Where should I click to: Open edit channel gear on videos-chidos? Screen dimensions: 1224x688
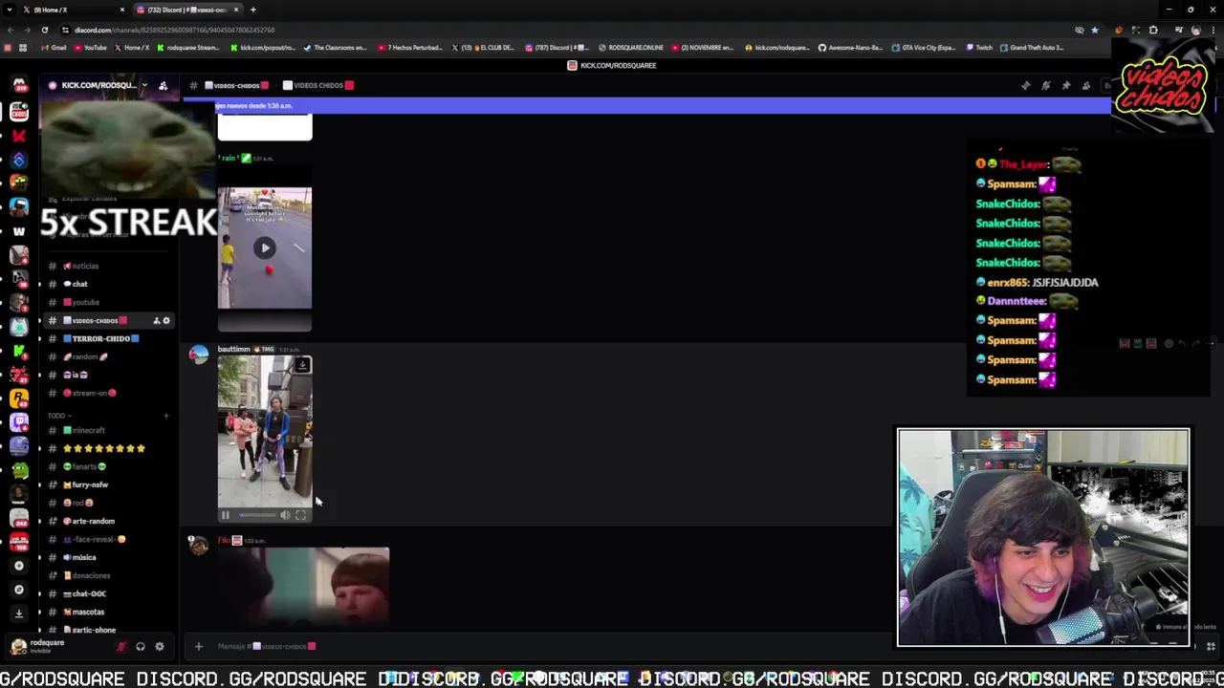(x=166, y=321)
